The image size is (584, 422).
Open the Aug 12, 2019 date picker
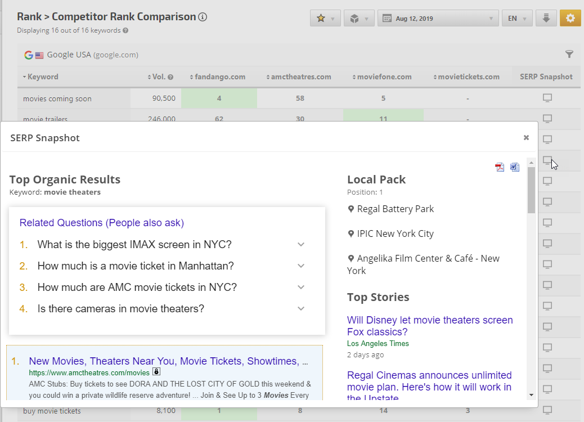[x=438, y=18]
